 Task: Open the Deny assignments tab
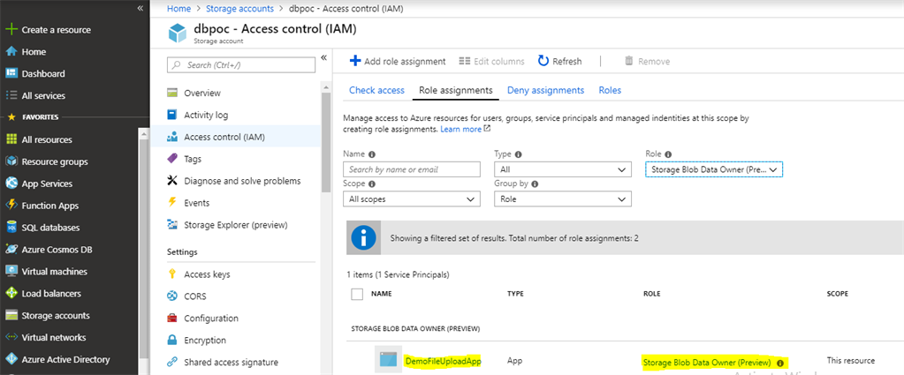[x=545, y=90]
